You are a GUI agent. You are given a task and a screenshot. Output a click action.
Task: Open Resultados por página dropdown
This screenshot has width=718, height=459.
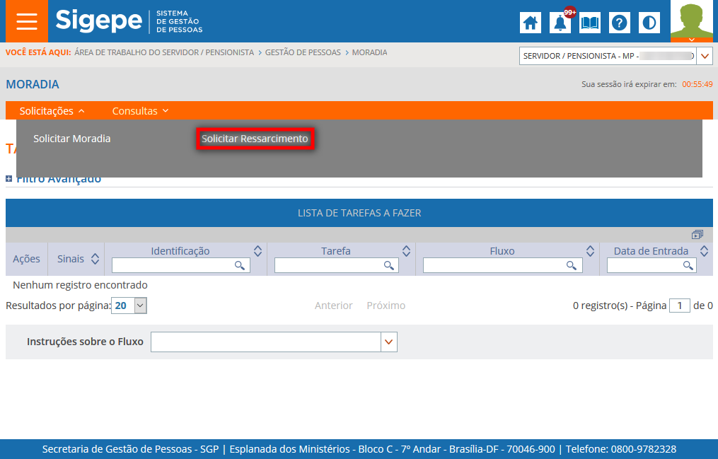(x=140, y=306)
